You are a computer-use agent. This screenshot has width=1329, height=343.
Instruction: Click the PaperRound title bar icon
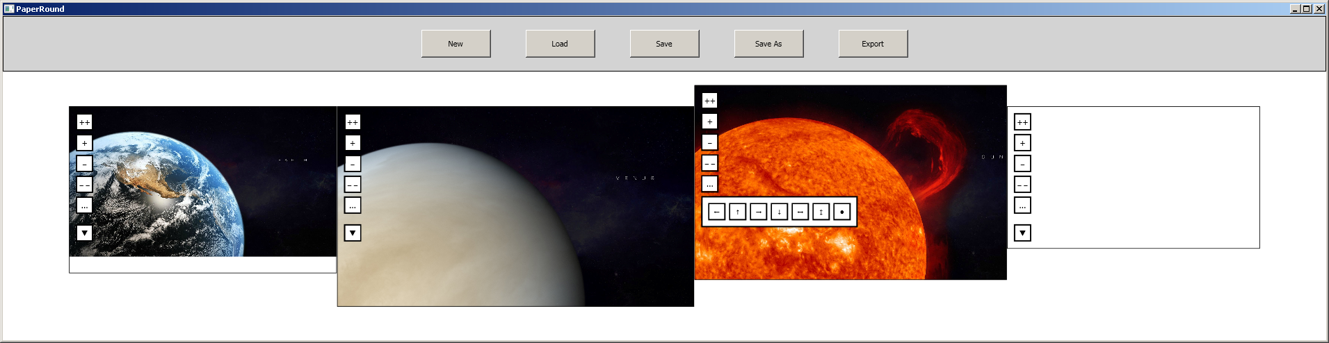coord(9,9)
